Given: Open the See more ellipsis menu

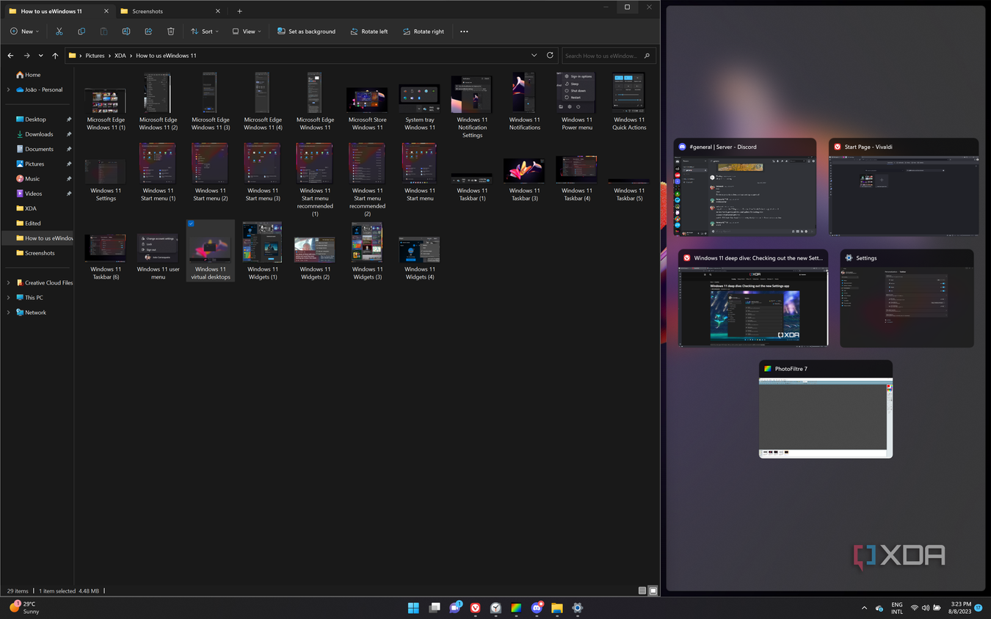Looking at the screenshot, I should click(464, 32).
